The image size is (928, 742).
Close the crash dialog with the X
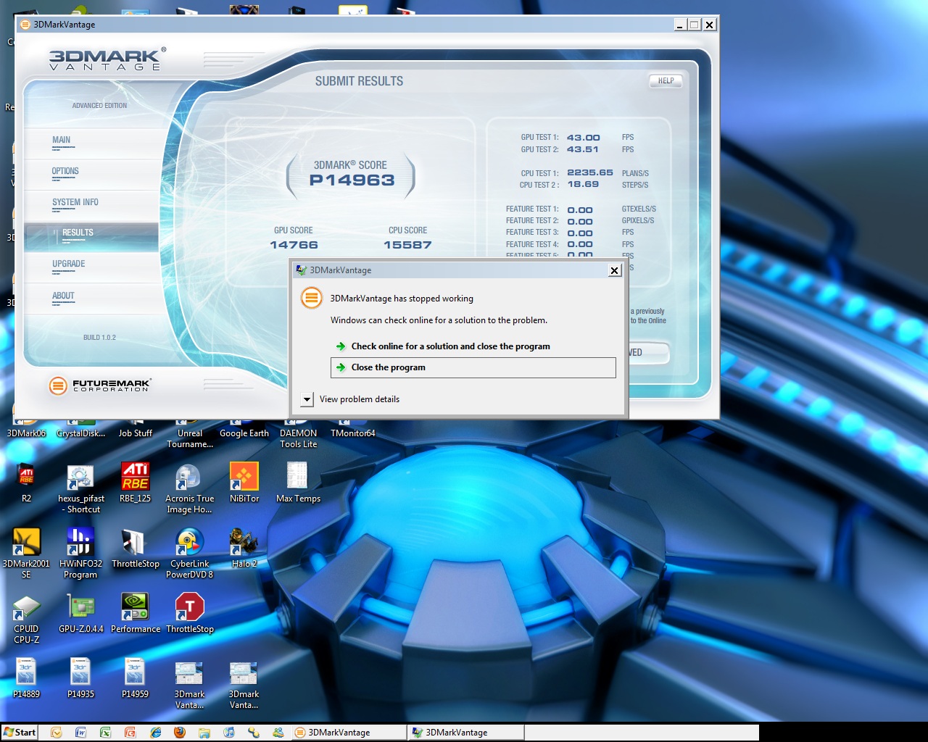coord(614,270)
